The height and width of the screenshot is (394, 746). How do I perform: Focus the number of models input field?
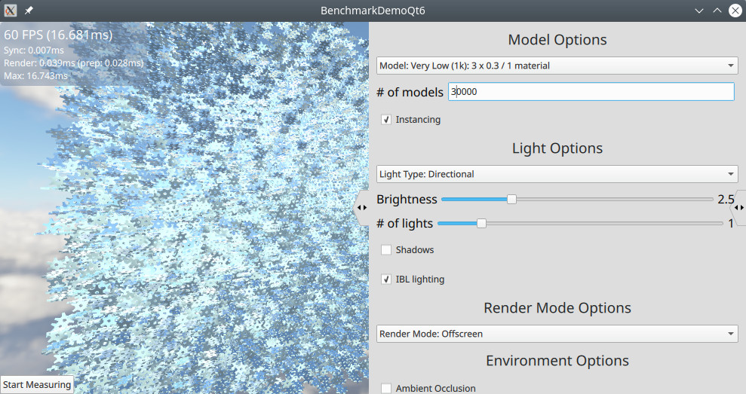(x=591, y=92)
